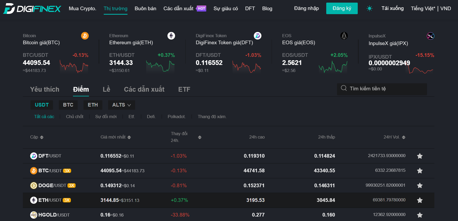Open the ETH/USDT sparkline chart card

click(160, 66)
